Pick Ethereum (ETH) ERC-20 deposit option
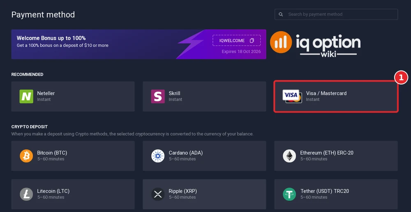Viewport: 411px width, 212px height. [x=336, y=156]
